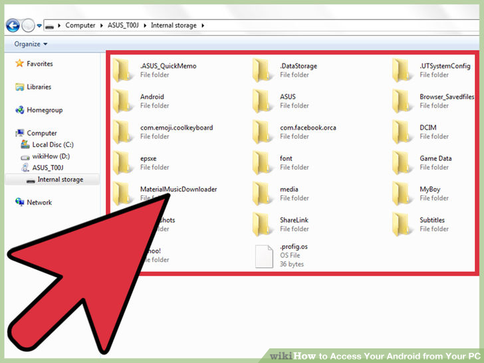Select Libraries in the navigation pane
This screenshot has width=484, height=363.
pos(39,86)
